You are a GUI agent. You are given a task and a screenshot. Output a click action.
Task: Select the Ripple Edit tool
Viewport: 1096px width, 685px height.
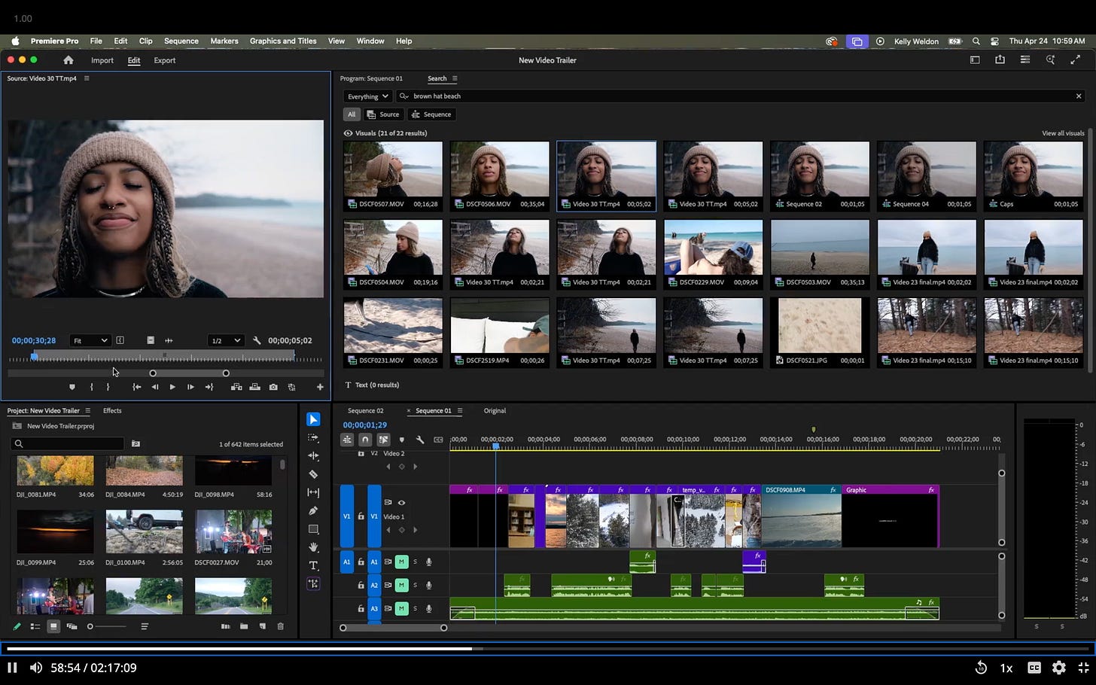click(313, 456)
